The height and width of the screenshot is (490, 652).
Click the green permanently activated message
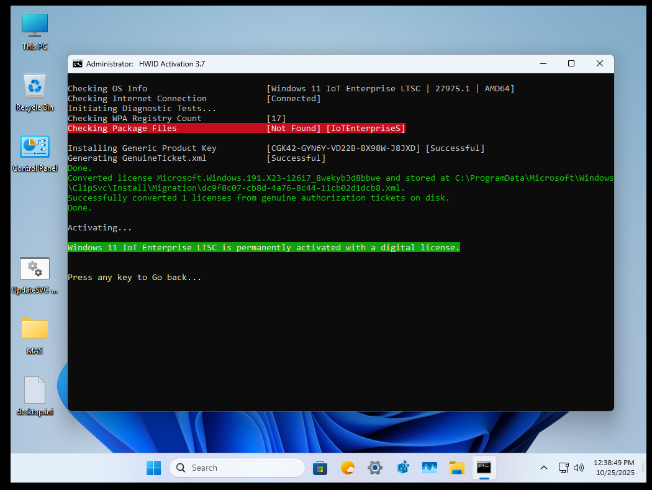pos(264,248)
